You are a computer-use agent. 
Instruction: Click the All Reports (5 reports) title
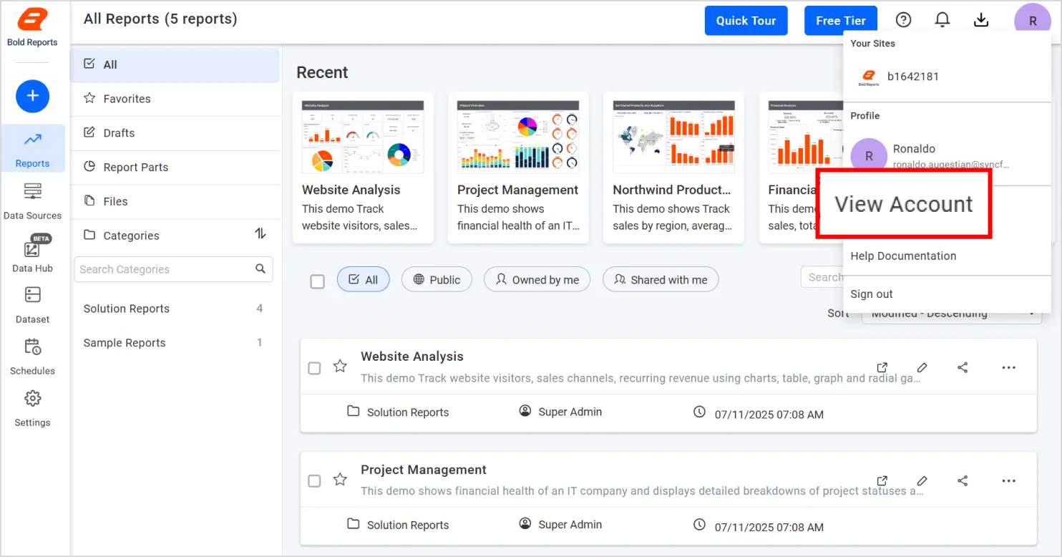click(x=160, y=19)
